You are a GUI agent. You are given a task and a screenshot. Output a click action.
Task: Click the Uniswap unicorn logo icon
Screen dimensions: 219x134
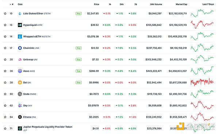tap(20, 60)
